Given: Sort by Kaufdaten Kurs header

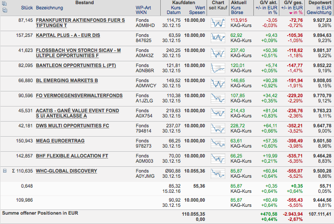Looking at the screenshot, I should [176, 8].
